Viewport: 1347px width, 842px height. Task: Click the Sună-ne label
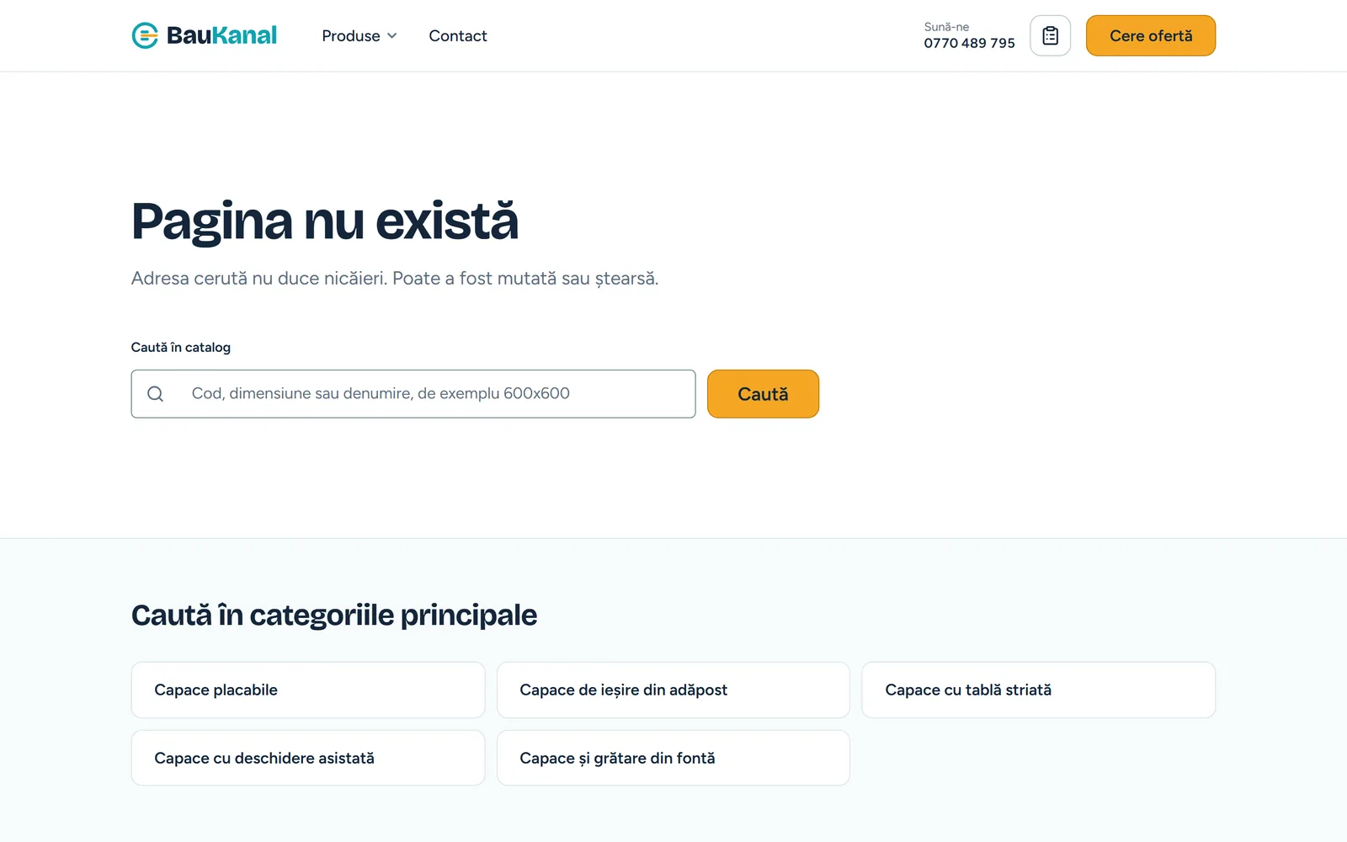[x=946, y=27]
